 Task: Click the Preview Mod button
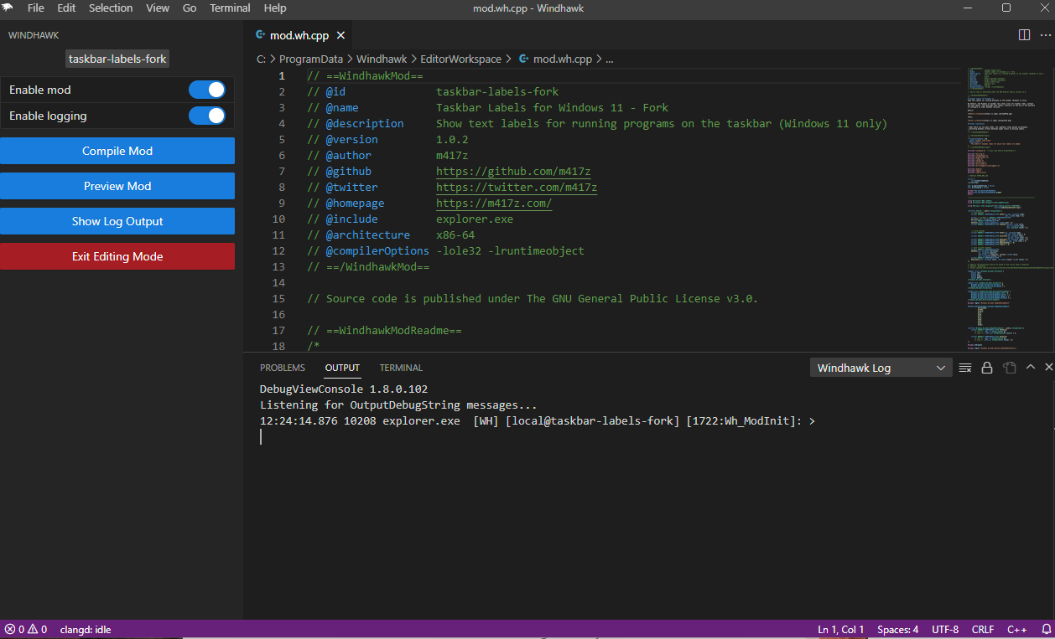[117, 186]
